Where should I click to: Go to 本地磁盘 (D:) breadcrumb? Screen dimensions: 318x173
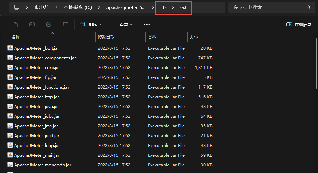coord(78,8)
